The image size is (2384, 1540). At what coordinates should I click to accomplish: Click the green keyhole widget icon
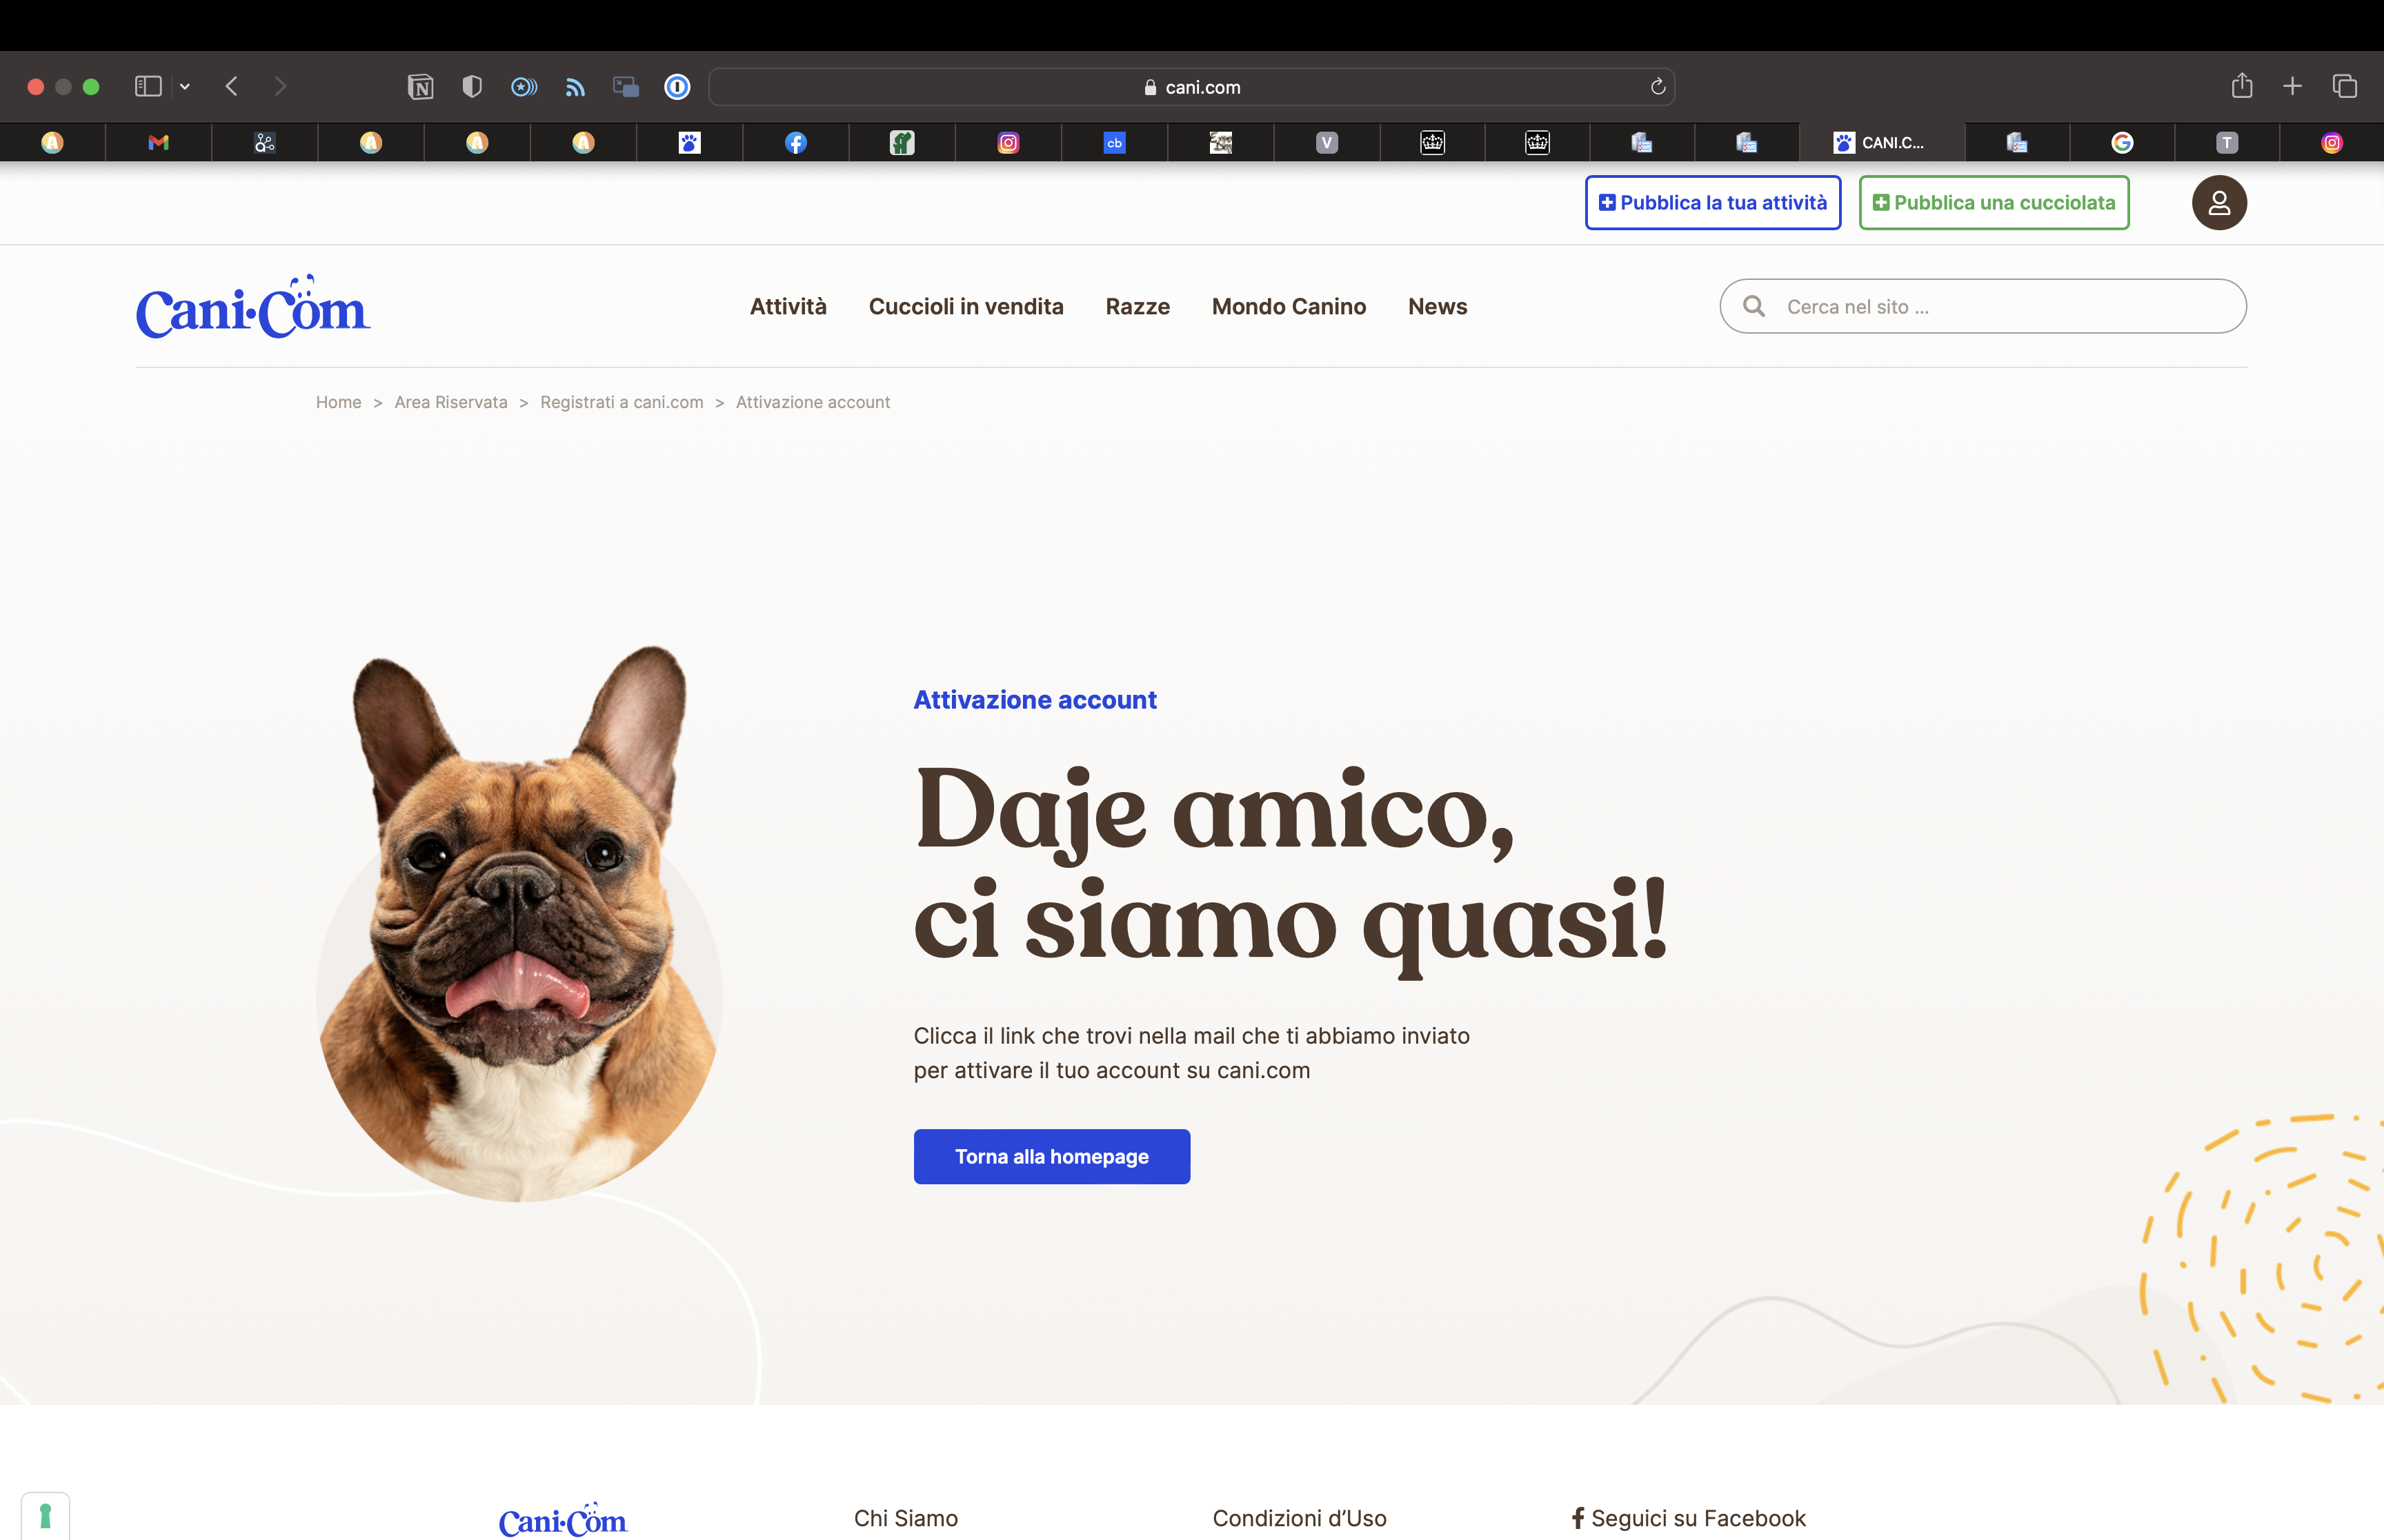45,1516
